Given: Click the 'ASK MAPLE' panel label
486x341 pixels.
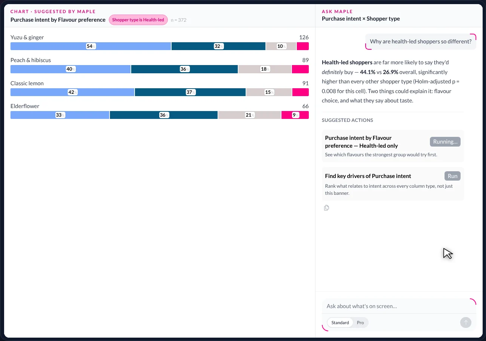Looking at the screenshot, I should [337, 12].
